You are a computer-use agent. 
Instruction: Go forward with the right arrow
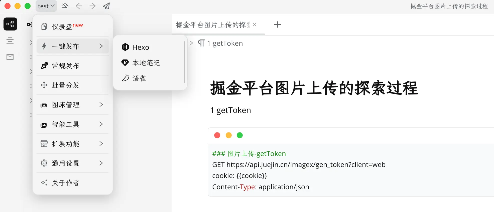click(92, 6)
